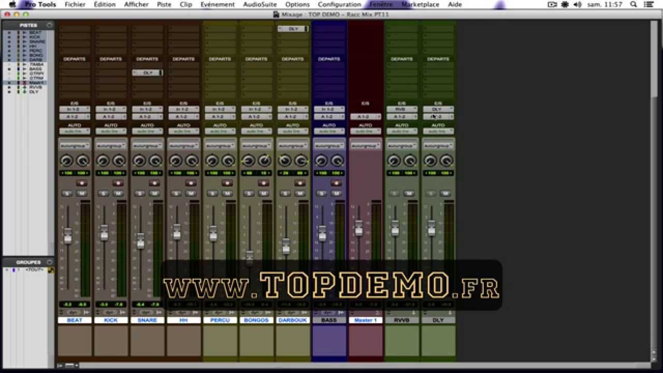Open KICK channel output selector A 1-2

(111, 117)
